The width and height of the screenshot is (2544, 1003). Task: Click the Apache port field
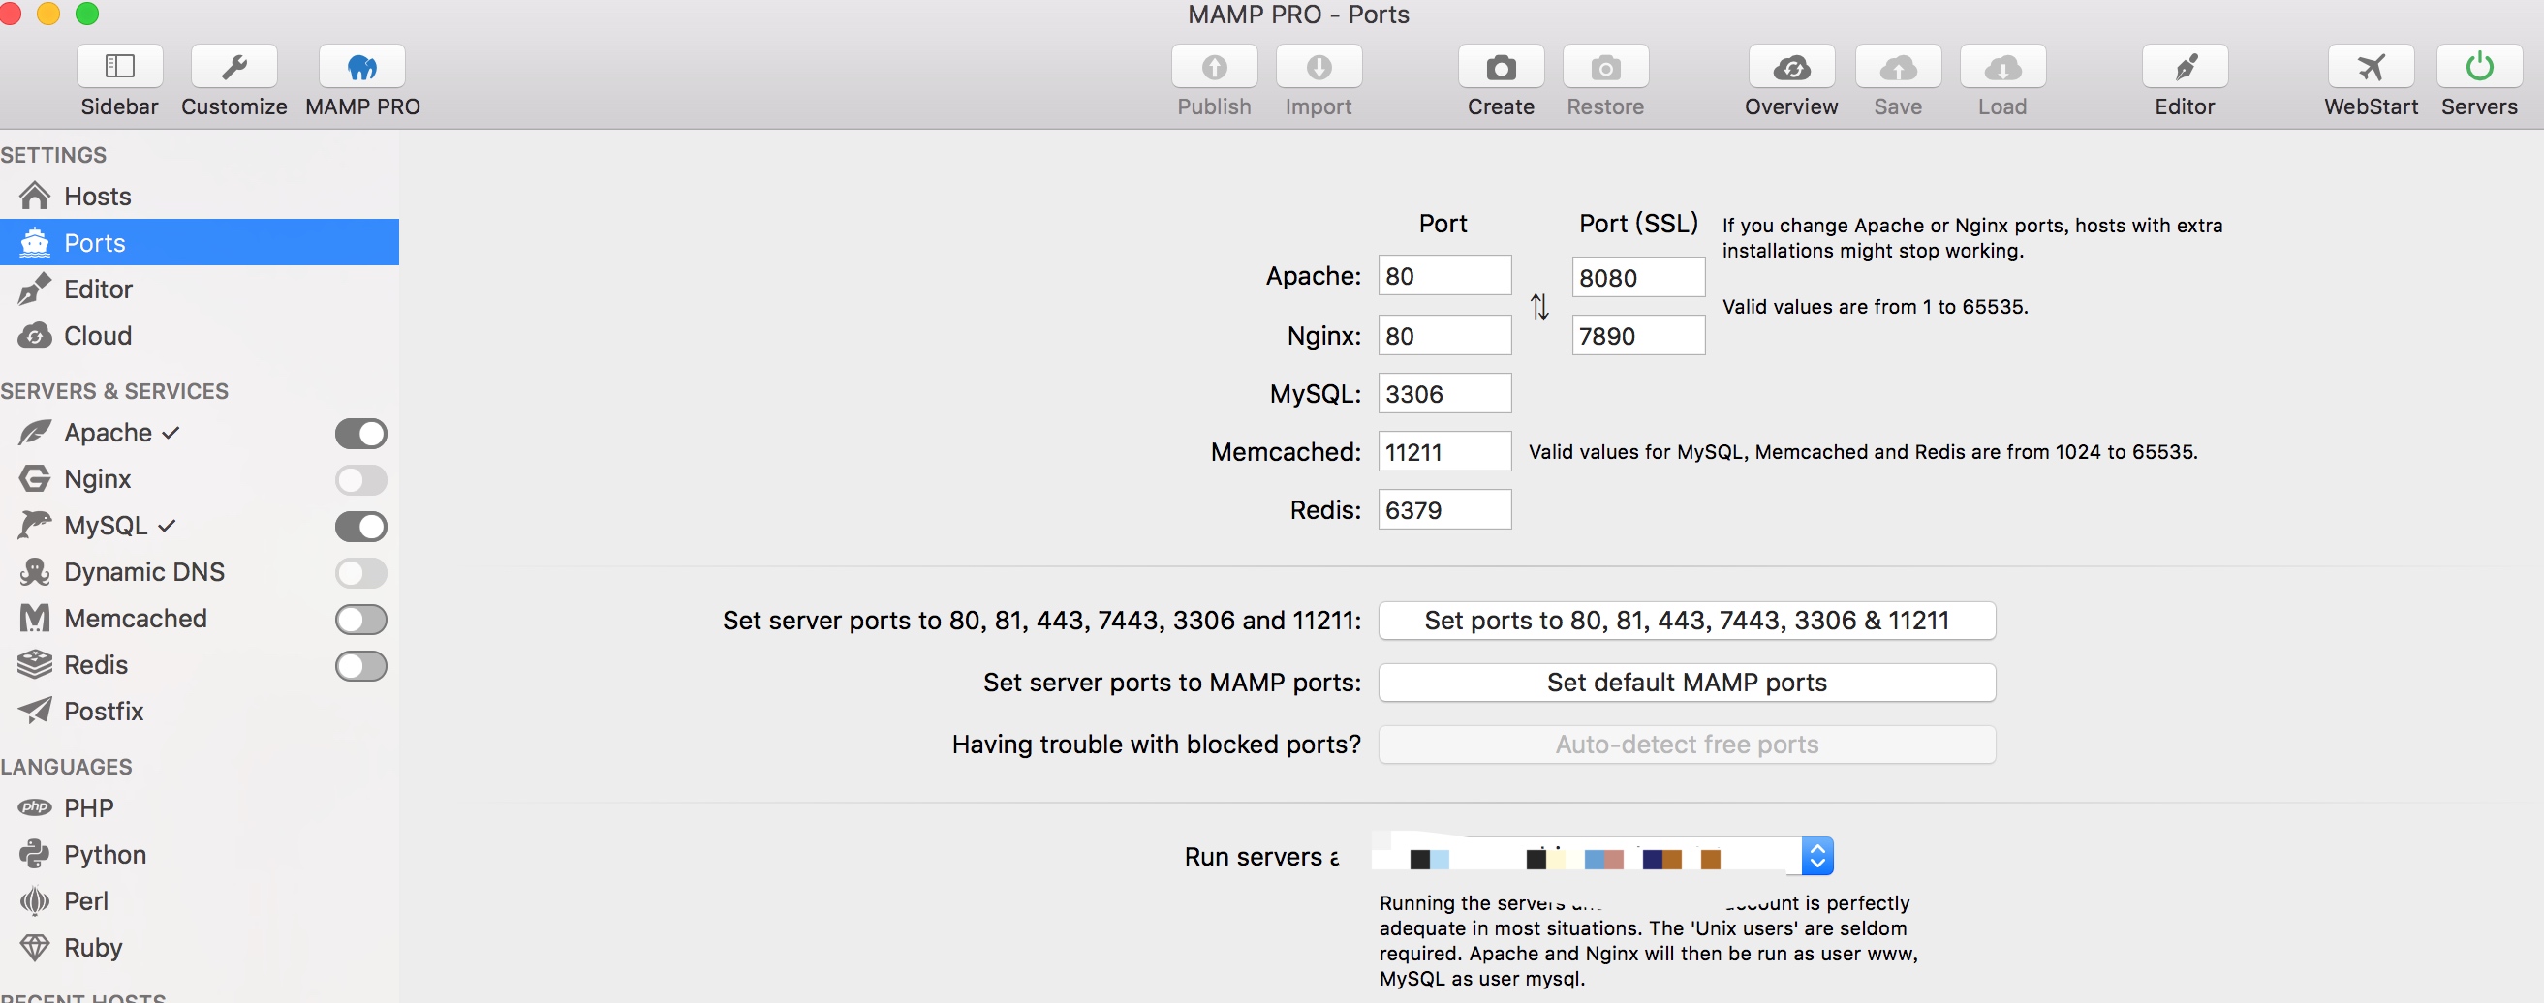click(1444, 275)
